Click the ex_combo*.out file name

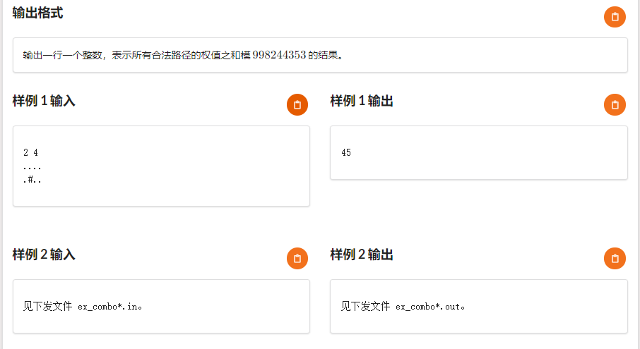tap(429, 306)
